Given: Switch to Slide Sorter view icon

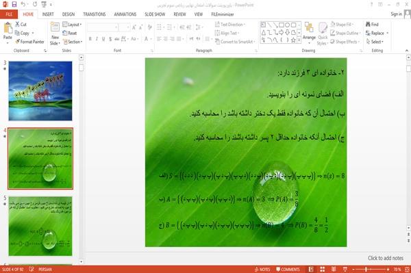Looking at the screenshot, I should pos(323,270).
